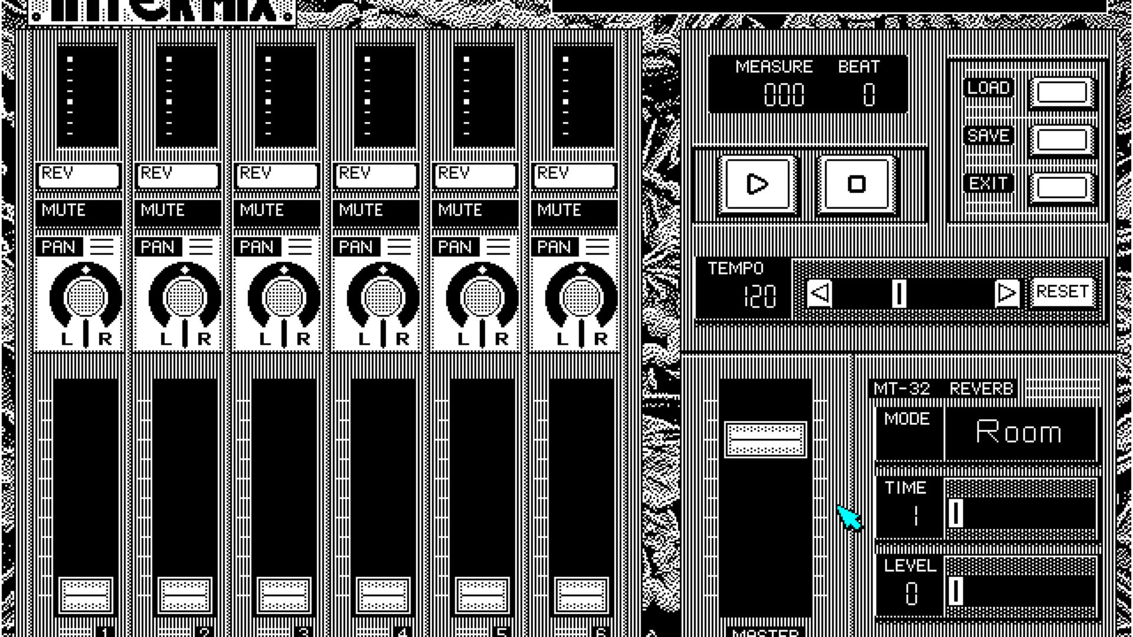Decrease tempo with the left arrow
The image size is (1133, 637).
[x=820, y=293]
